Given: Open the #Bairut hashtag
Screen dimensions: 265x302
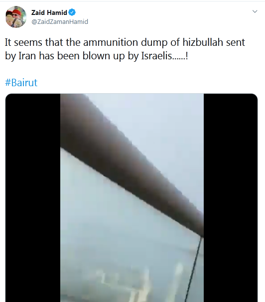Looking at the screenshot, I should (21, 82).
